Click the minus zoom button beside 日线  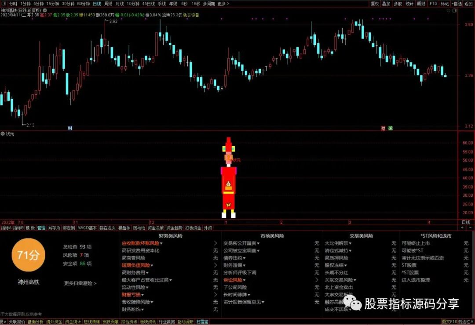point(471,227)
